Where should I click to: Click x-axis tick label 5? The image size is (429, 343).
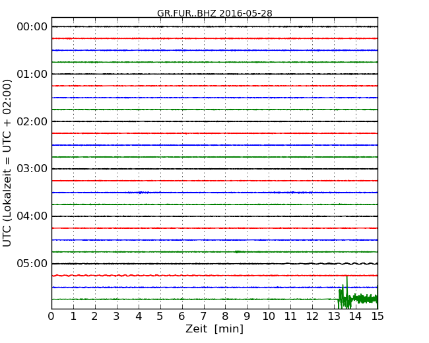tap(160, 317)
